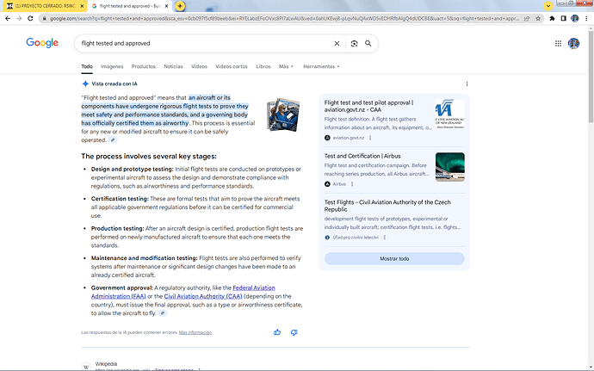Close the PROYECTO CERRADO tab
594x371 pixels.
click(82, 6)
